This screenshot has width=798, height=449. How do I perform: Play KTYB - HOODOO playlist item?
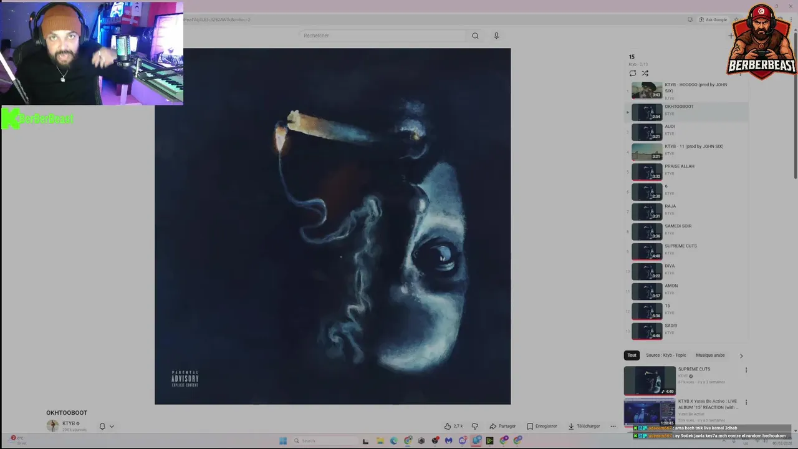[686, 90]
